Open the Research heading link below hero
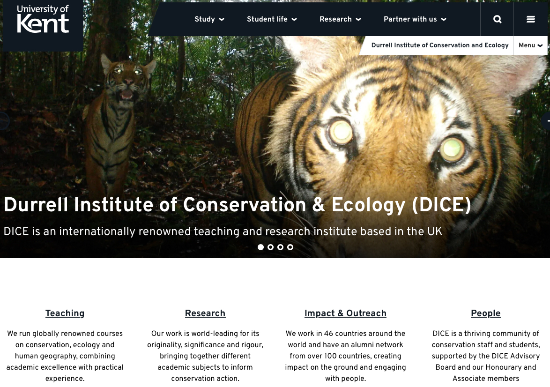This screenshot has height=387, width=550. [205, 313]
